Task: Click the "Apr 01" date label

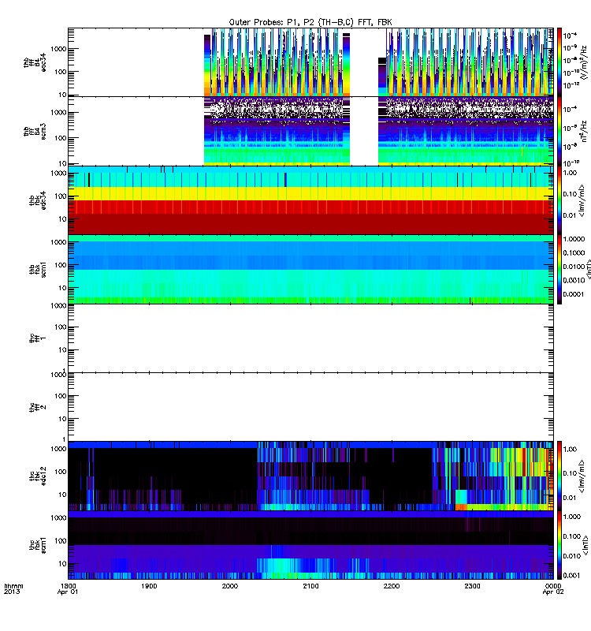Action: point(68,592)
